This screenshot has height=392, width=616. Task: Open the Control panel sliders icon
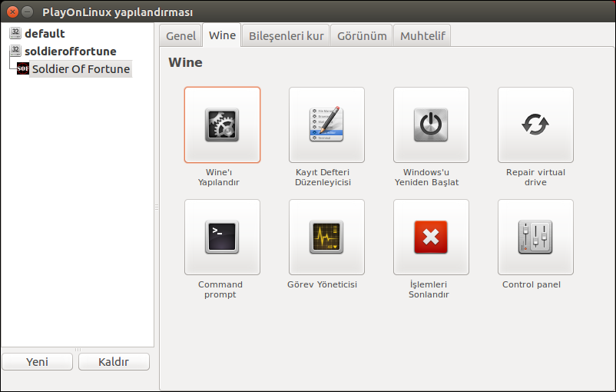535,237
